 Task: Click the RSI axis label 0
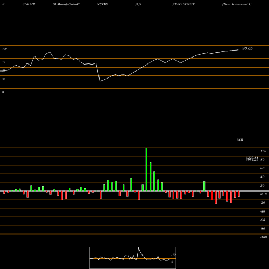tap(3, 92)
